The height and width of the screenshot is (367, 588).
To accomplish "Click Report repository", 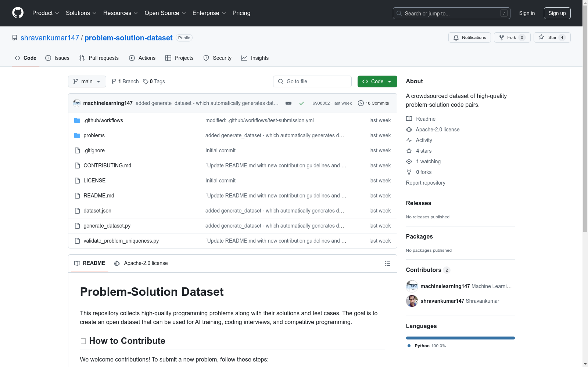I will point(426,183).
